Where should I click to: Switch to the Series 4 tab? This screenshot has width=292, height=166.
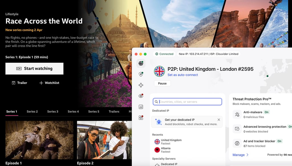[x=73, y=112]
